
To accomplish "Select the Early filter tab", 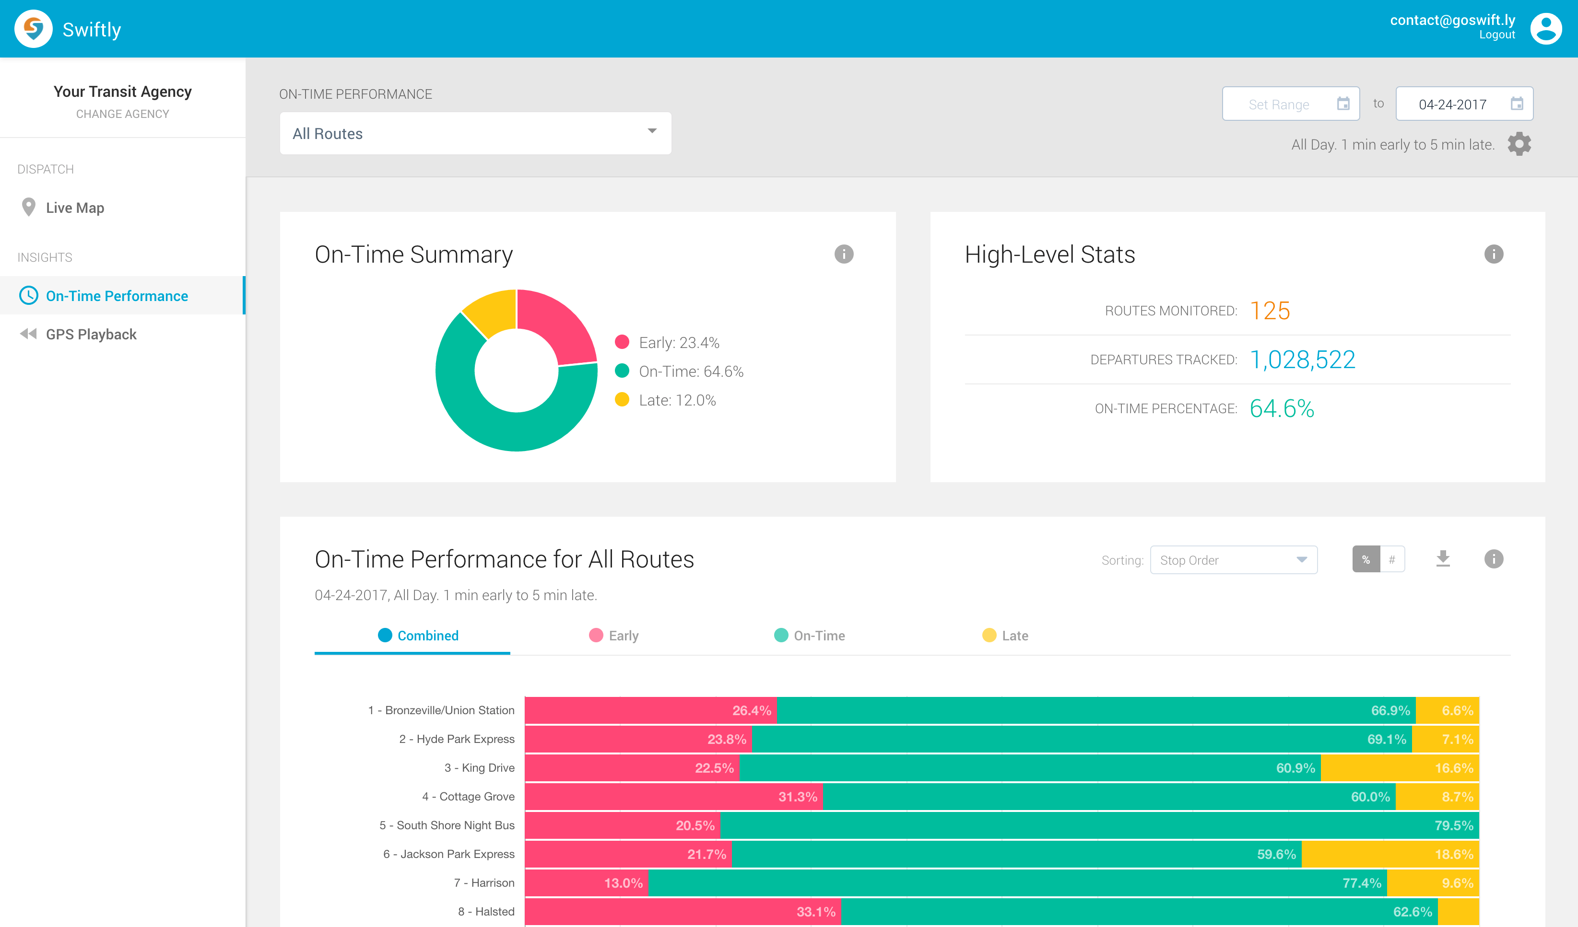I will (613, 635).
